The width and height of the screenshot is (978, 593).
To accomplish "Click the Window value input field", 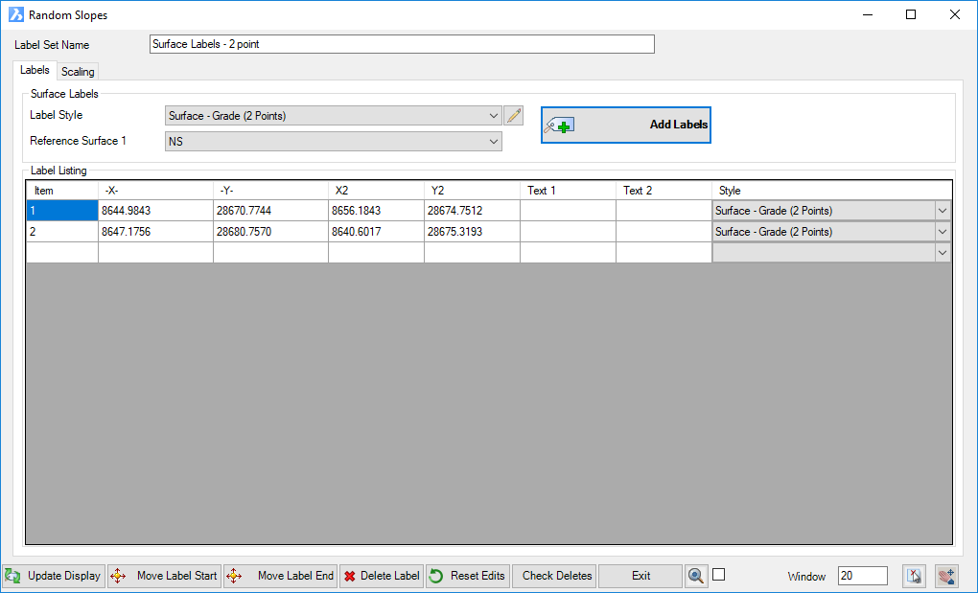I will pyautogui.click(x=862, y=576).
